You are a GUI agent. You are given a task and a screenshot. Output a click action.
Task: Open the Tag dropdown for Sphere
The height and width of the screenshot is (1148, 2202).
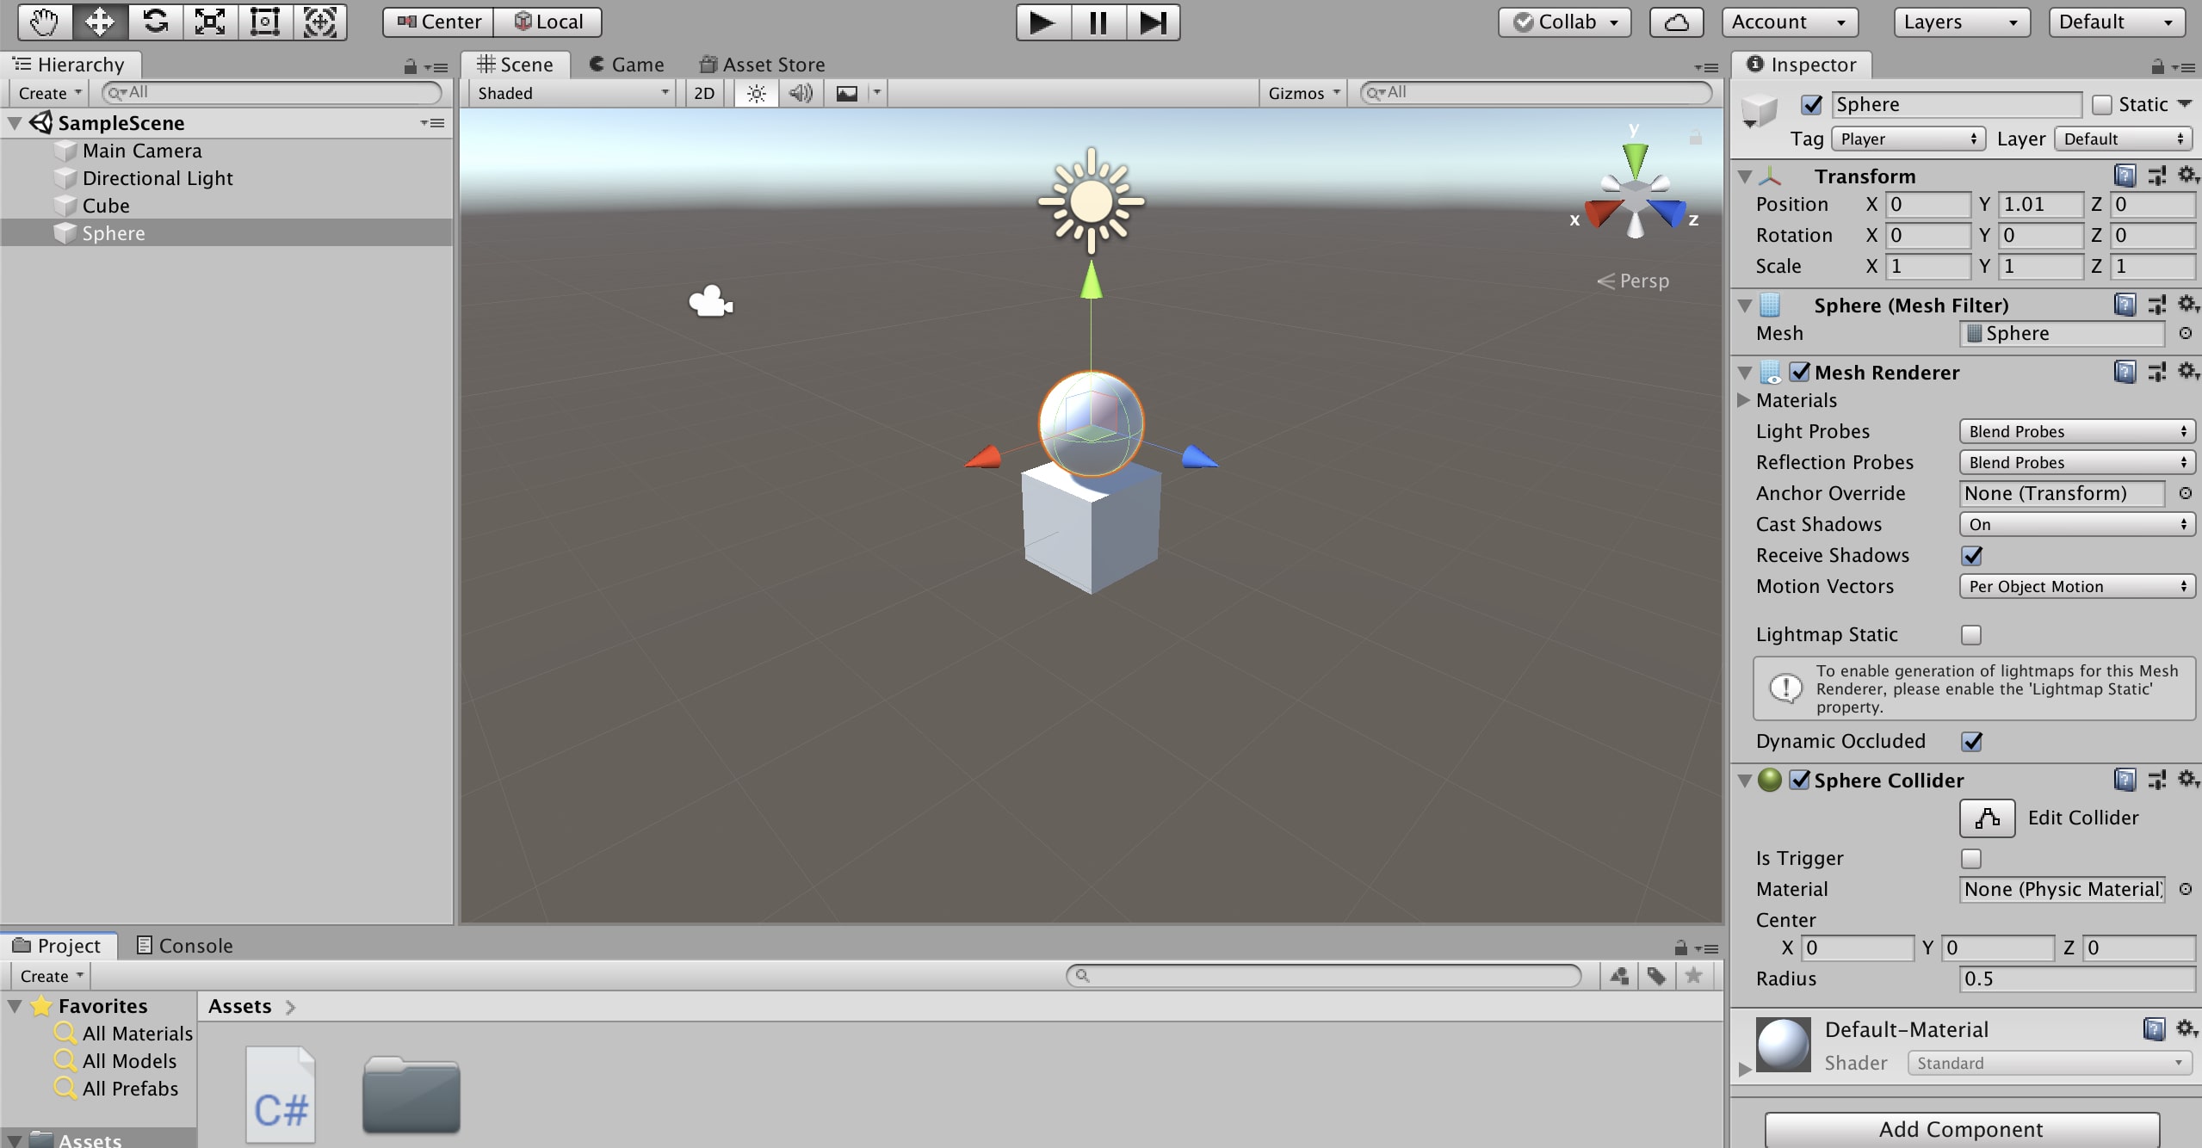1903,139
